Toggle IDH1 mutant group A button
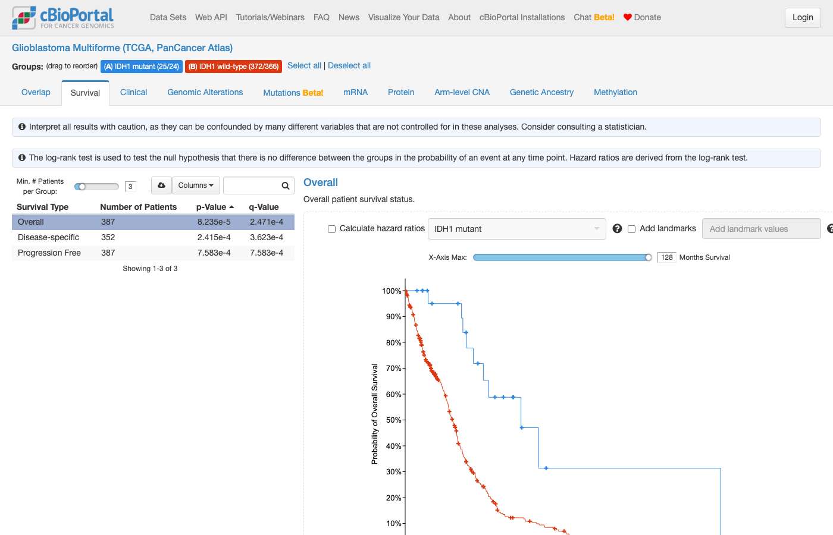This screenshot has width=833, height=535. [x=142, y=67]
